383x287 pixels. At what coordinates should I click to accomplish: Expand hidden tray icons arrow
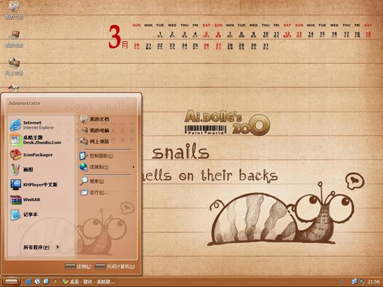[x=342, y=282]
